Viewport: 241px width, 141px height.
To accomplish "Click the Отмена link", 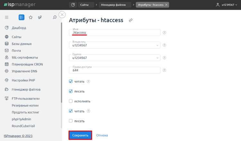I will (x=102, y=135).
